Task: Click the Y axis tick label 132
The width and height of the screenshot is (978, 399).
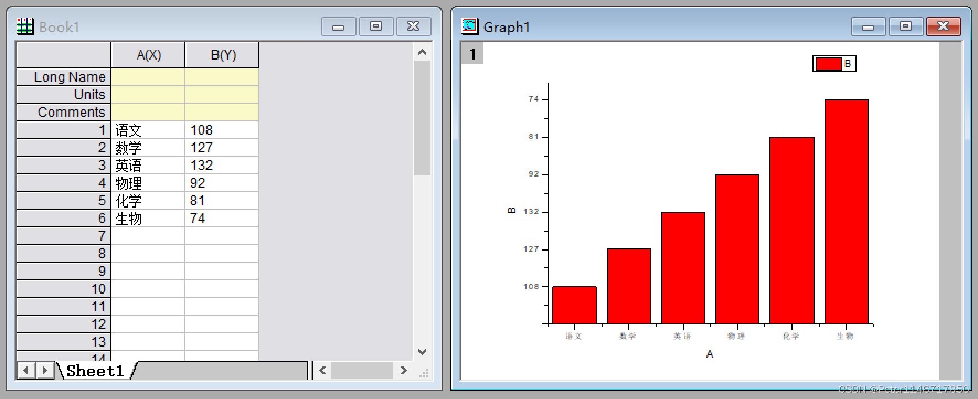Action: pos(531,211)
